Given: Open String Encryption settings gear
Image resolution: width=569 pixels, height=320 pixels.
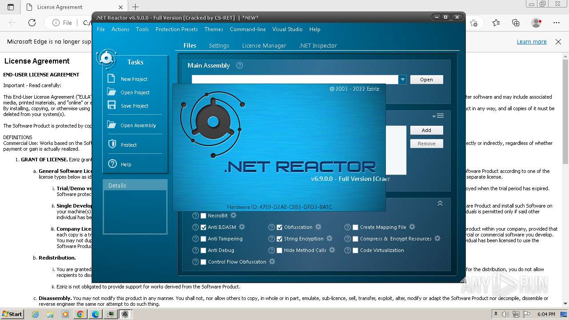Looking at the screenshot, I should click(329, 239).
